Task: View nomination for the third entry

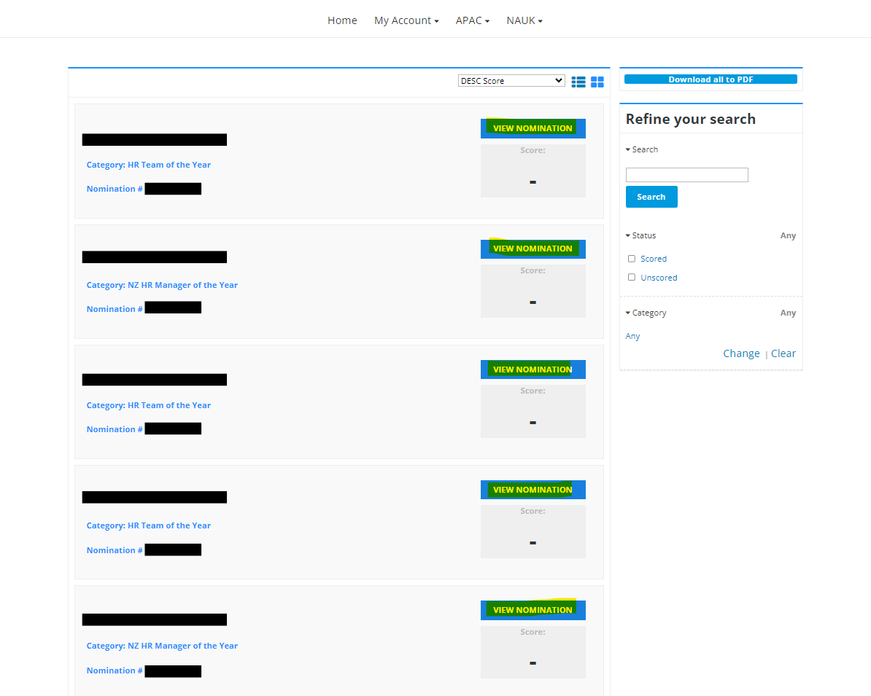Action: point(533,369)
